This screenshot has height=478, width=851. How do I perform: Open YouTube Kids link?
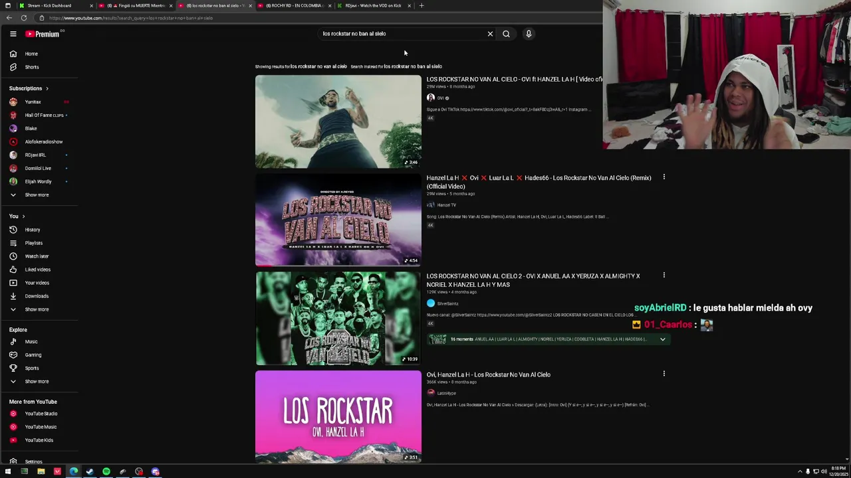pos(40,440)
